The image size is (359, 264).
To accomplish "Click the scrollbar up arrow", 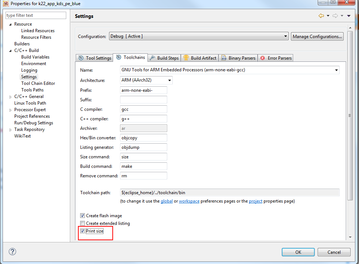I will pos(350,28).
